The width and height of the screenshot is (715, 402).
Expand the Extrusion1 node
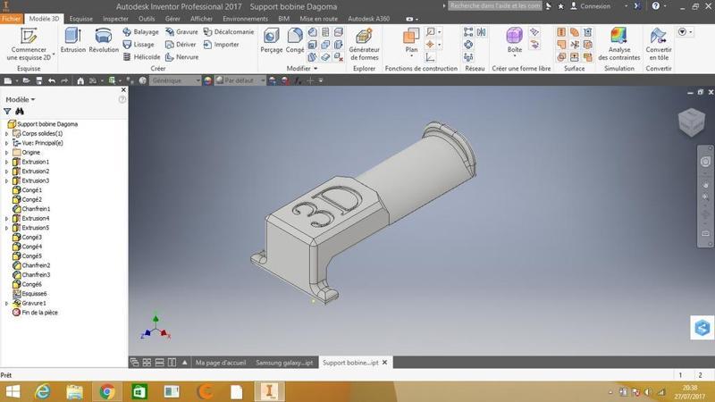[6, 162]
